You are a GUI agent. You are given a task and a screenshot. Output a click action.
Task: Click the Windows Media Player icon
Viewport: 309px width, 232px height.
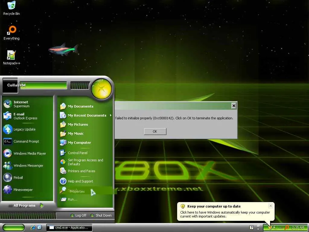[x=8, y=153]
